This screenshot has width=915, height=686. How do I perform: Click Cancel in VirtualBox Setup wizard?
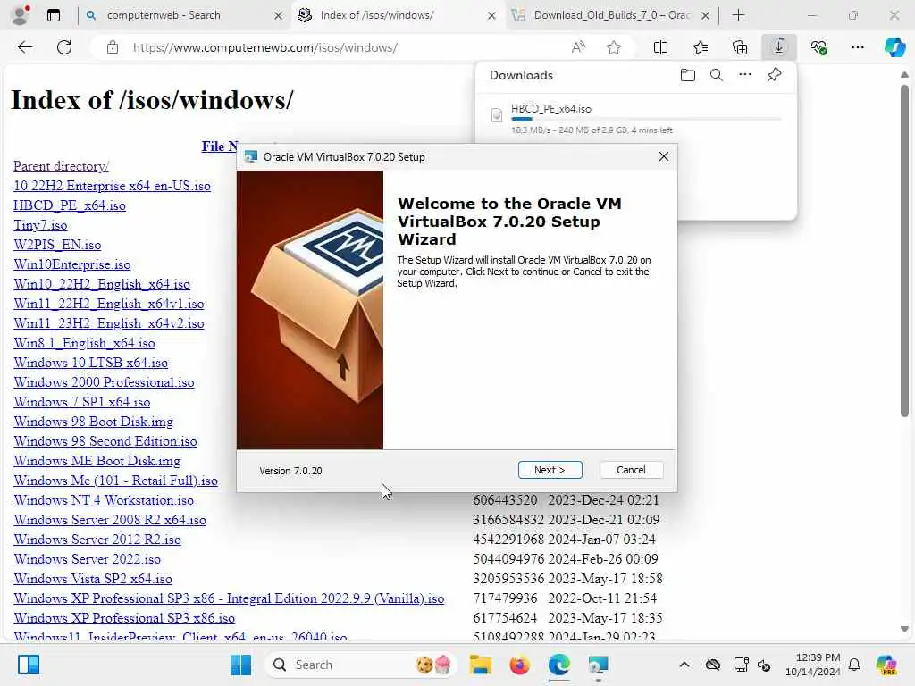pos(631,470)
